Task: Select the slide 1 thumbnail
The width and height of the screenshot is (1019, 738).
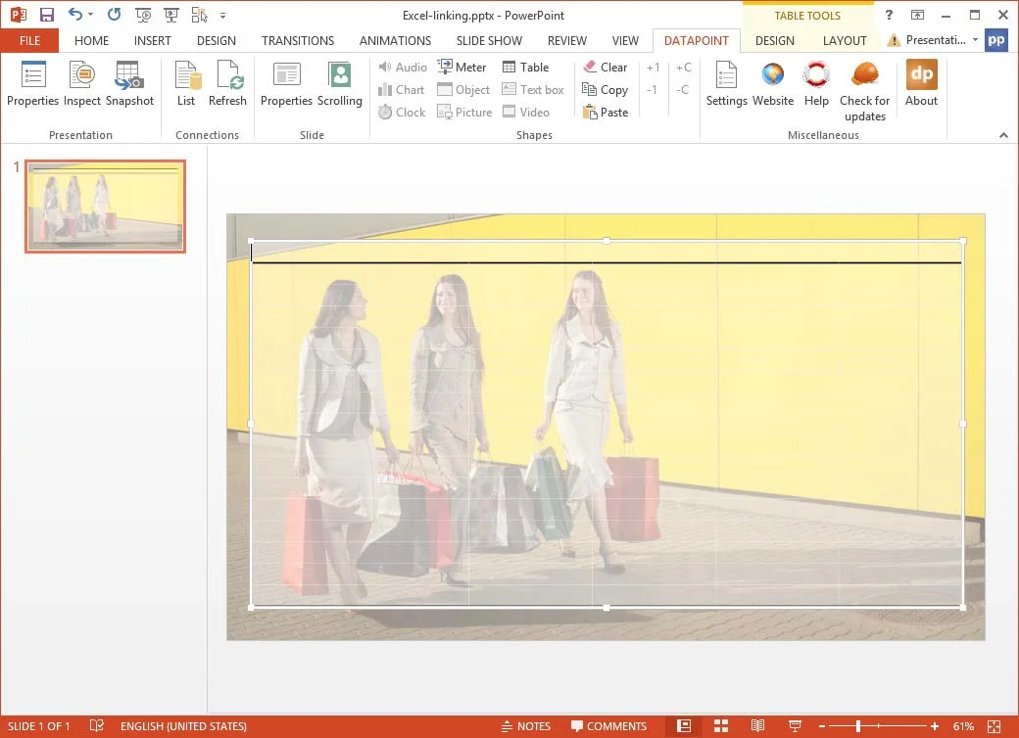Action: tap(105, 207)
